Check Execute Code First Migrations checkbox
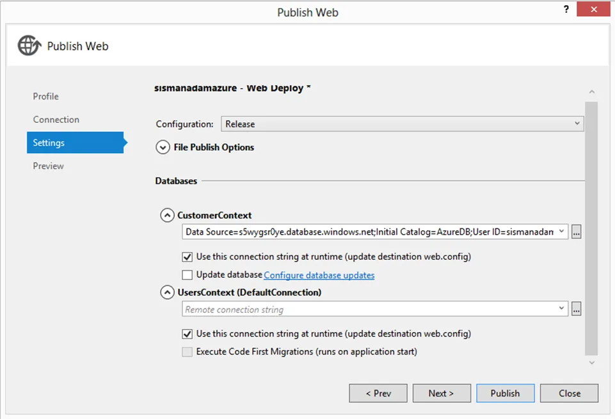Screen dimensions: 615x419 click(187, 352)
